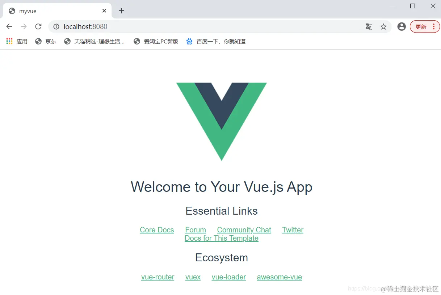The image size is (441, 295).
Task: Close the myvue tab
Action: (x=104, y=11)
